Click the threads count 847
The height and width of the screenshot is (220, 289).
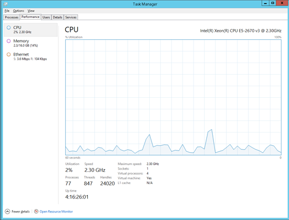point(88,184)
